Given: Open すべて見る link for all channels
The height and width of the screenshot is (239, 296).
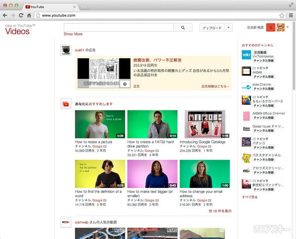Looking at the screenshot, I should [x=250, y=197].
